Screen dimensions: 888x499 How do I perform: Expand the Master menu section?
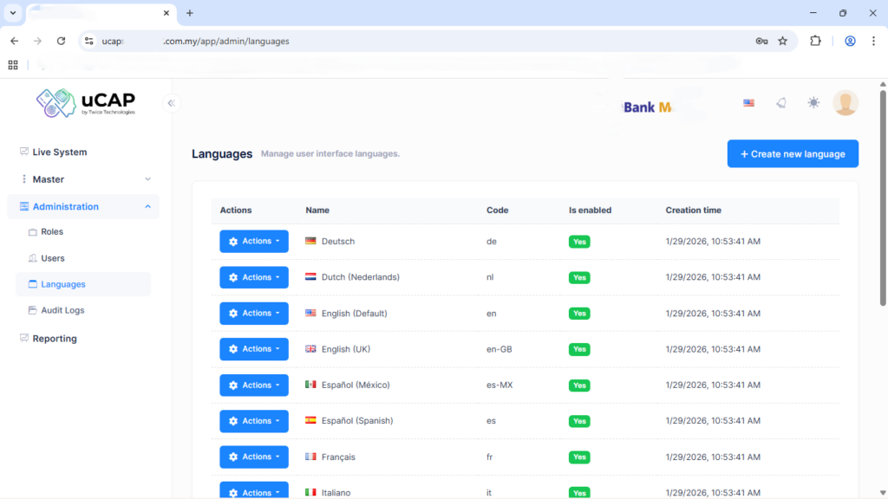pos(85,179)
